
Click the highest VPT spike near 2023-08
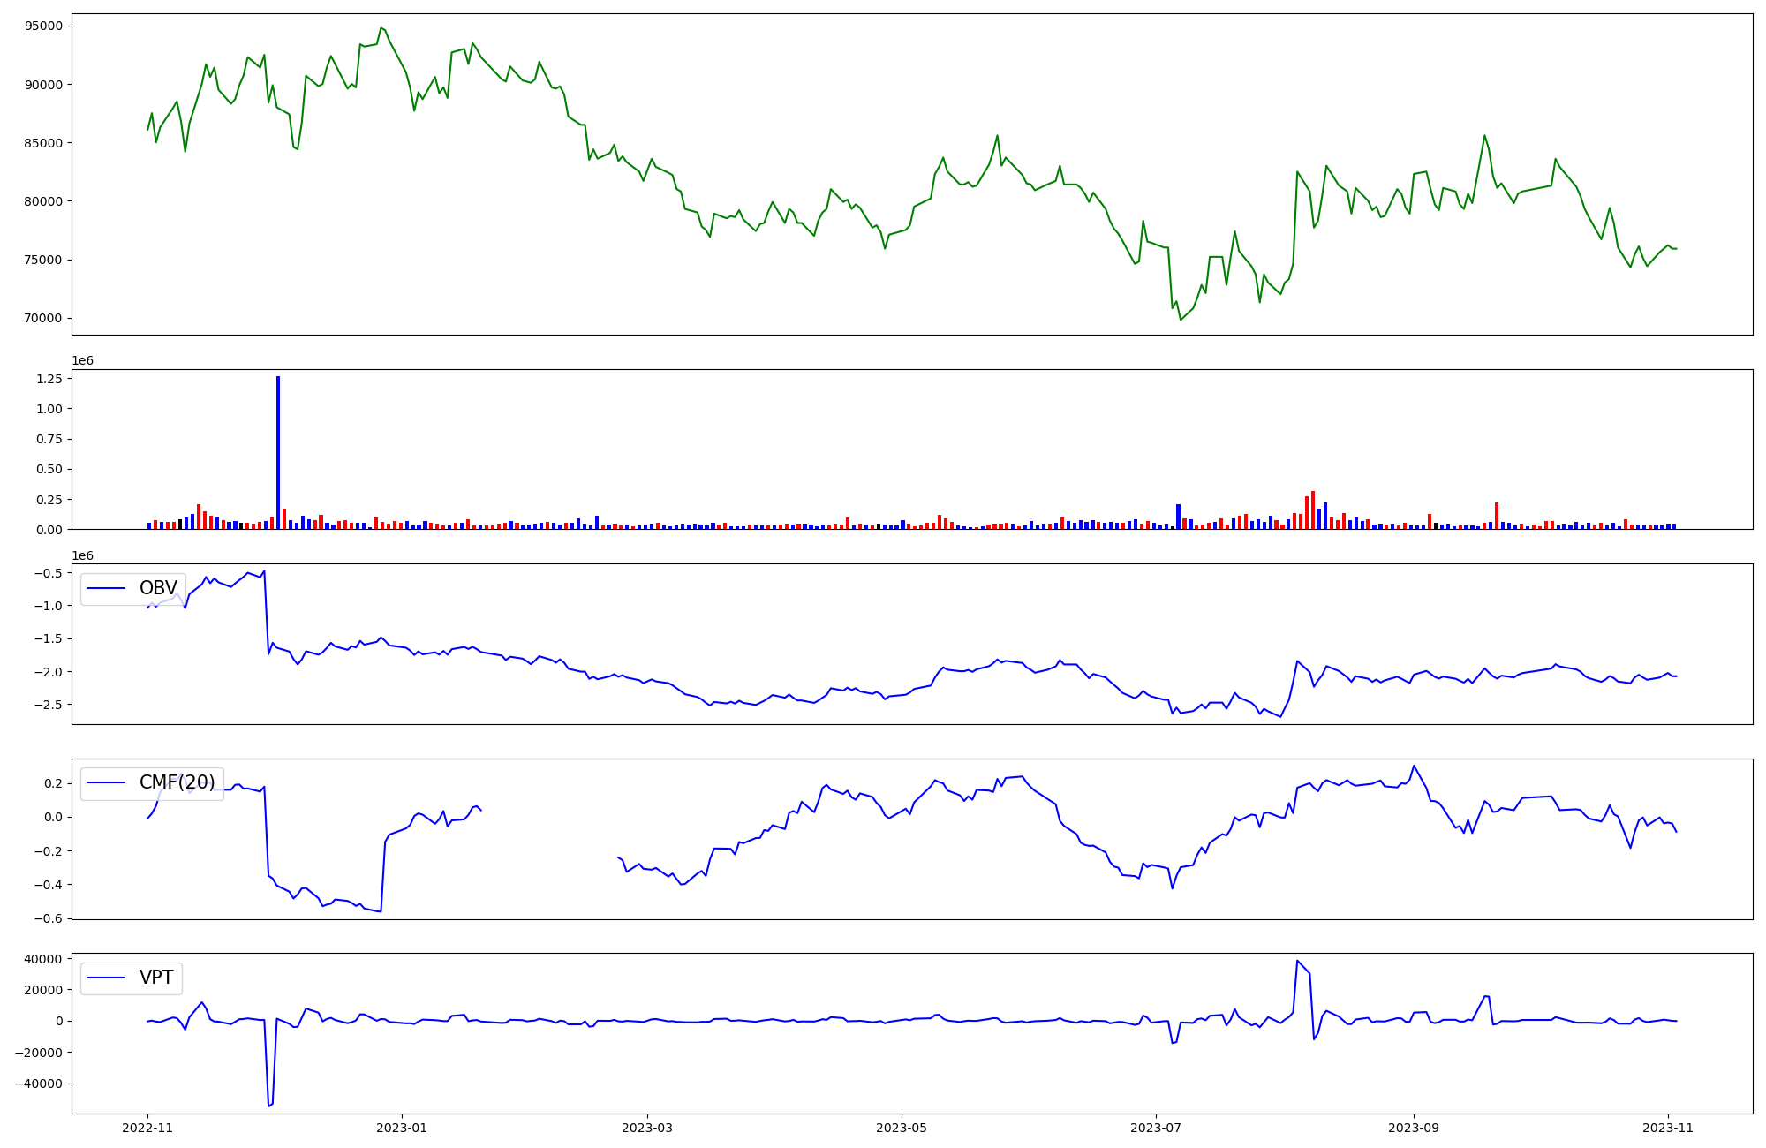pyautogui.click(x=1297, y=961)
